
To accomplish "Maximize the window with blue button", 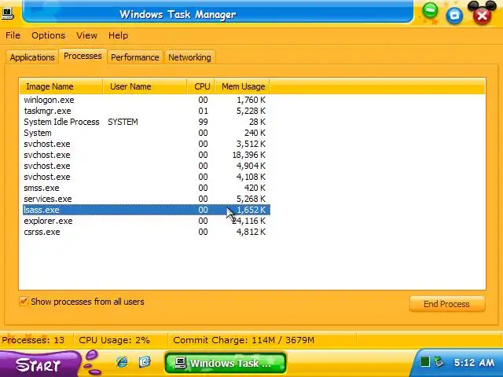I will click(x=454, y=16).
